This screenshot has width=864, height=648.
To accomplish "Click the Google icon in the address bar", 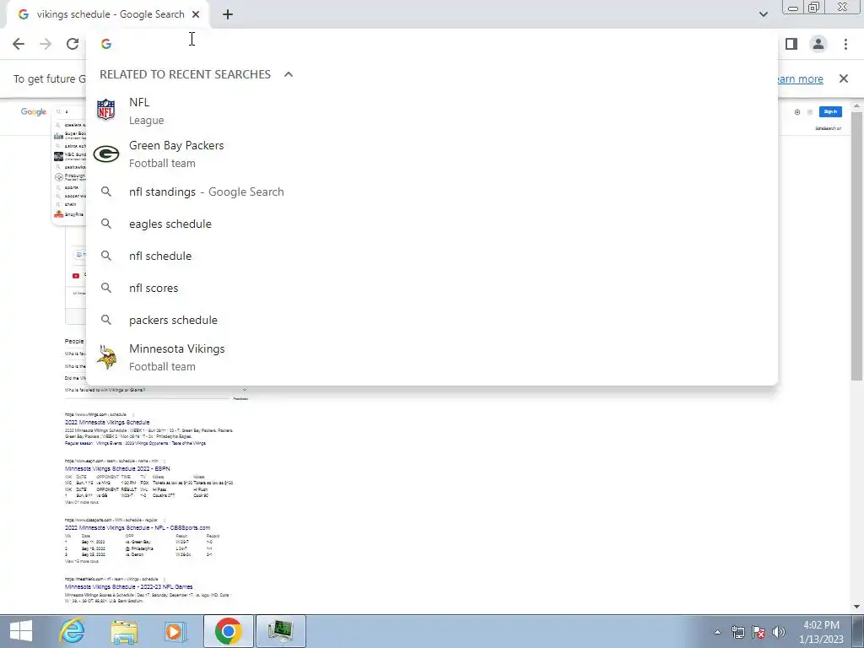I will 105,44.
